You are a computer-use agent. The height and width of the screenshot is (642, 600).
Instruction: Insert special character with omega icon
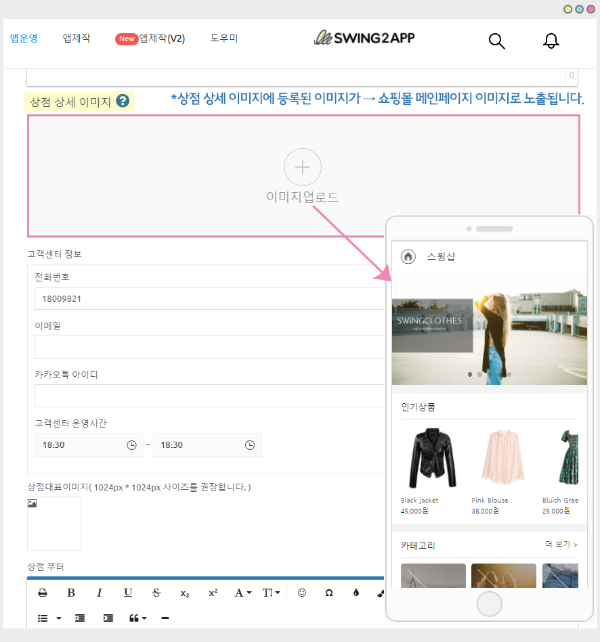(329, 593)
